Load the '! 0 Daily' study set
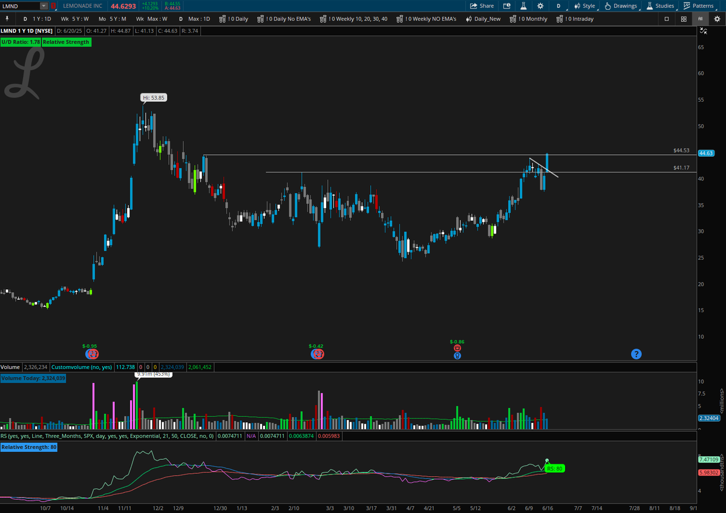Screen dimensions: 726x513 pyautogui.click(x=234, y=19)
